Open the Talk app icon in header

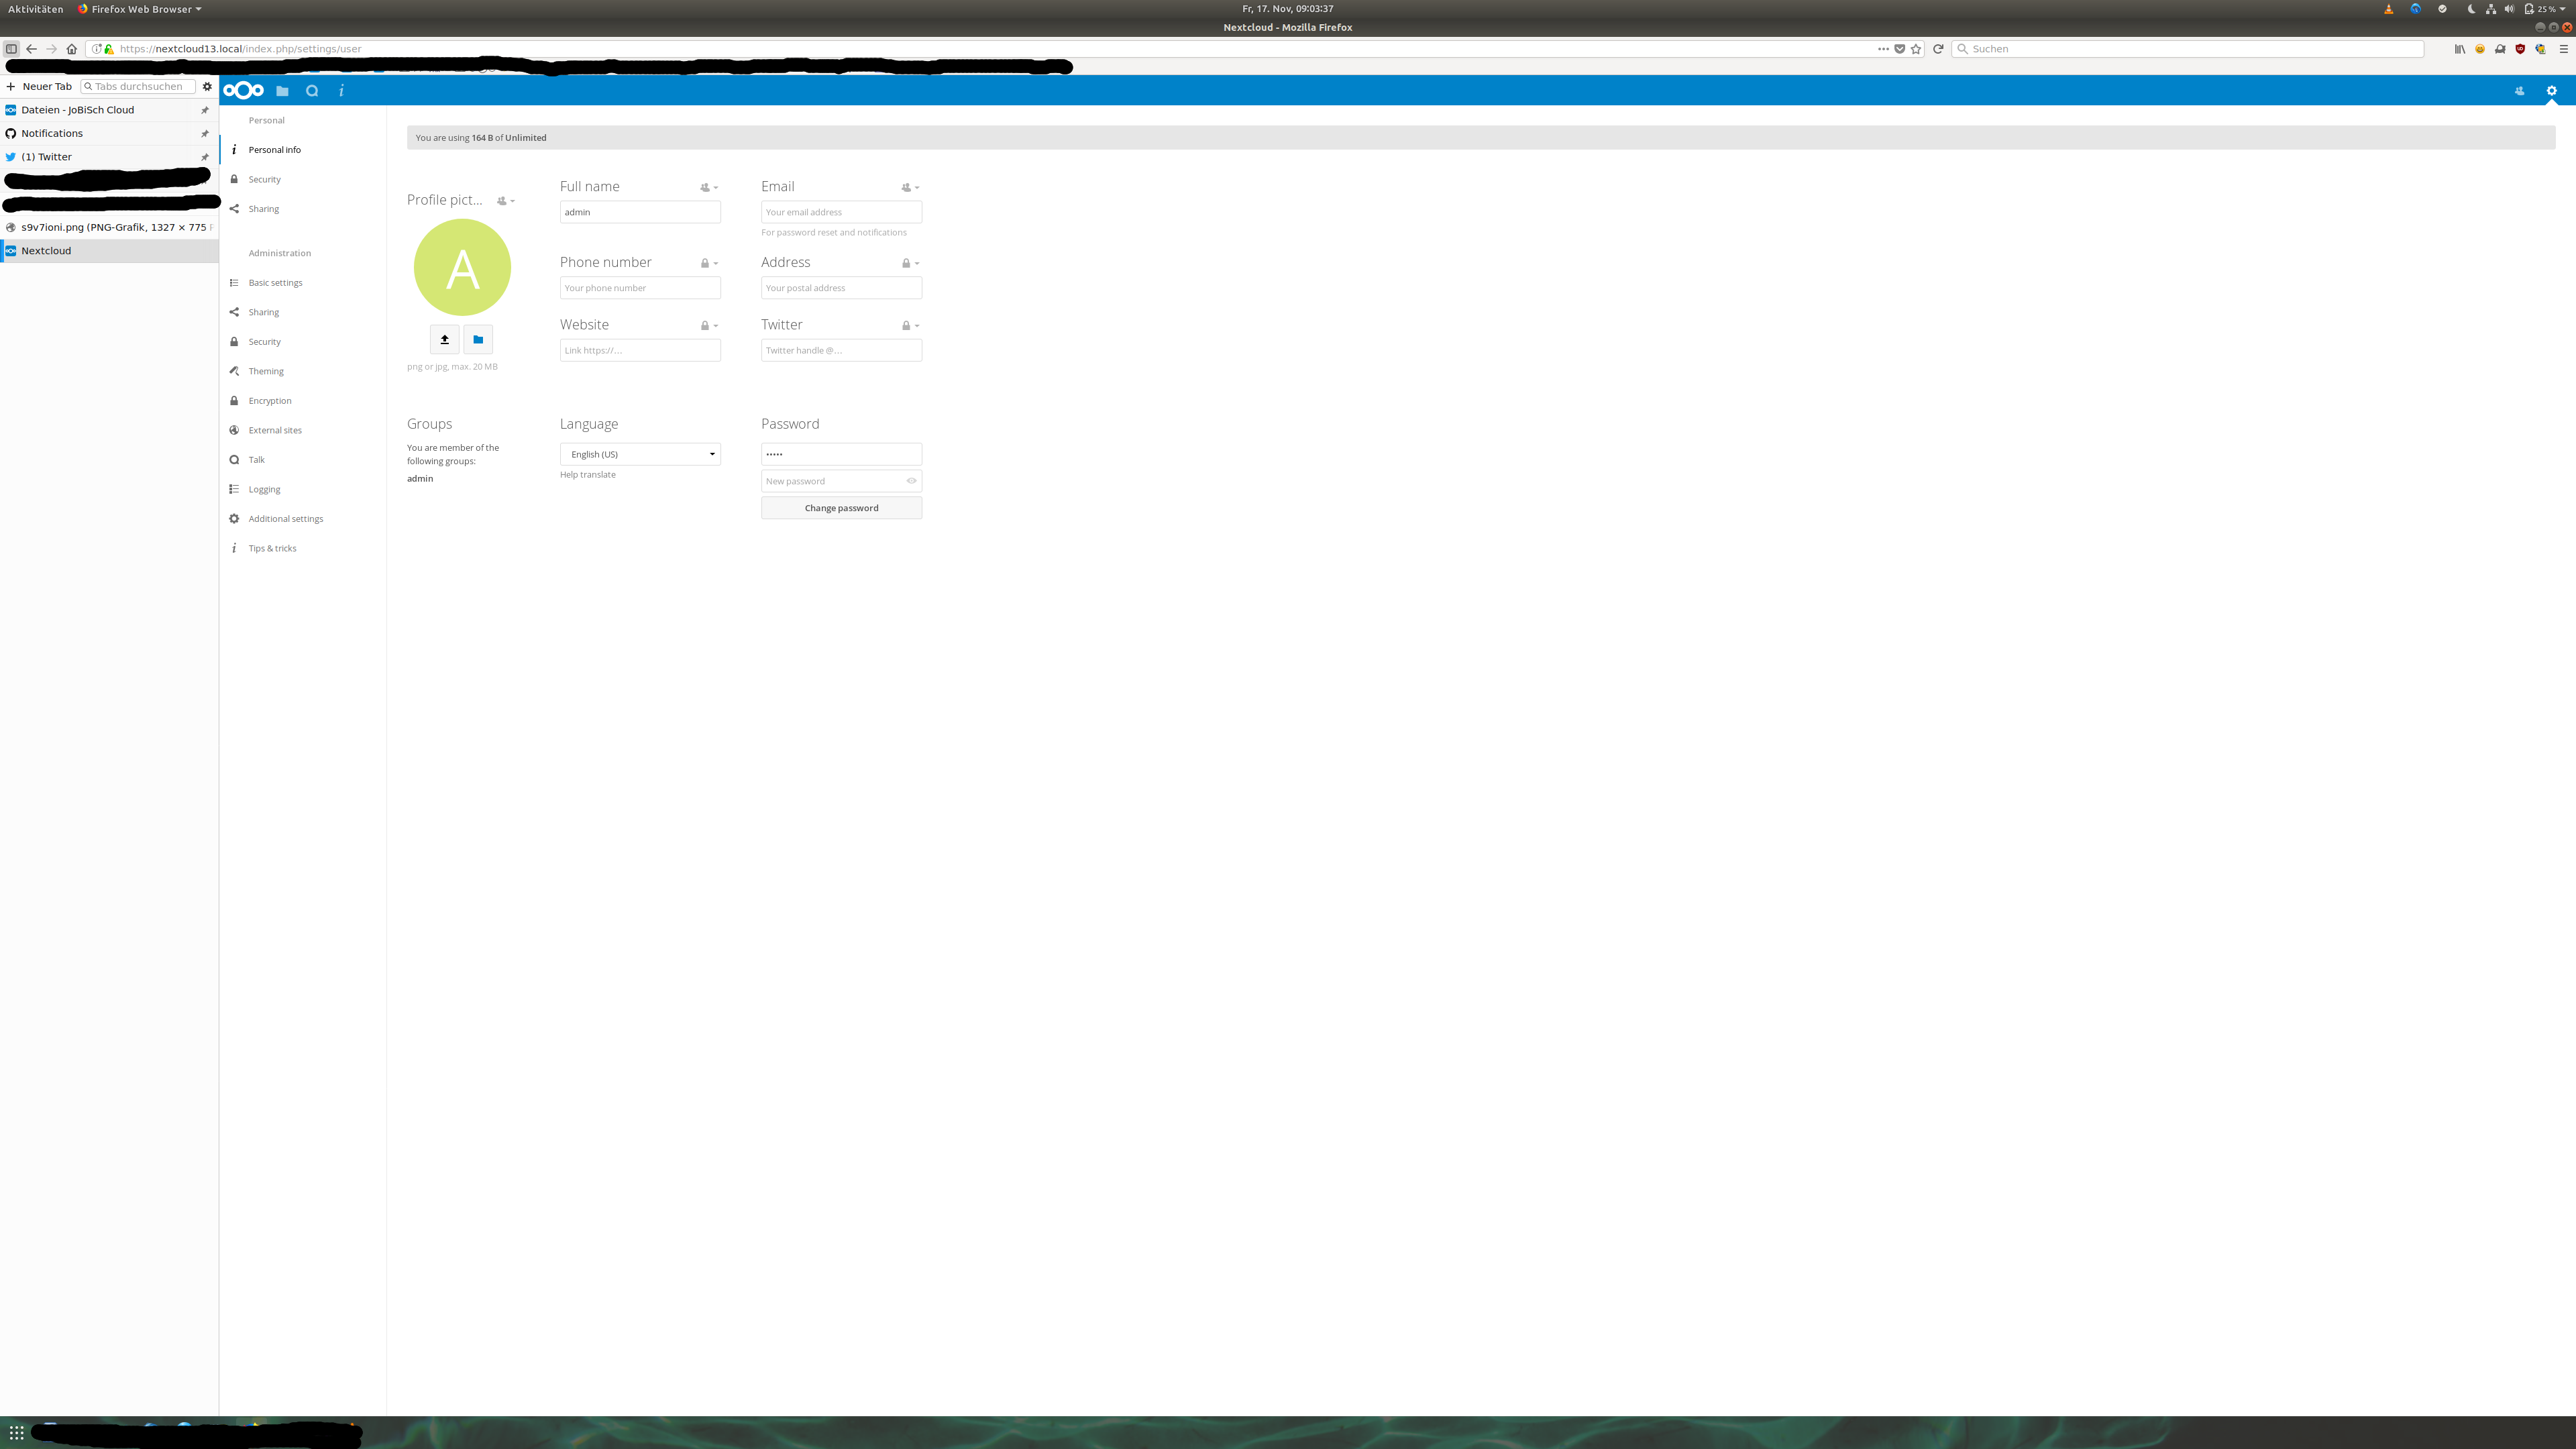point(312,91)
